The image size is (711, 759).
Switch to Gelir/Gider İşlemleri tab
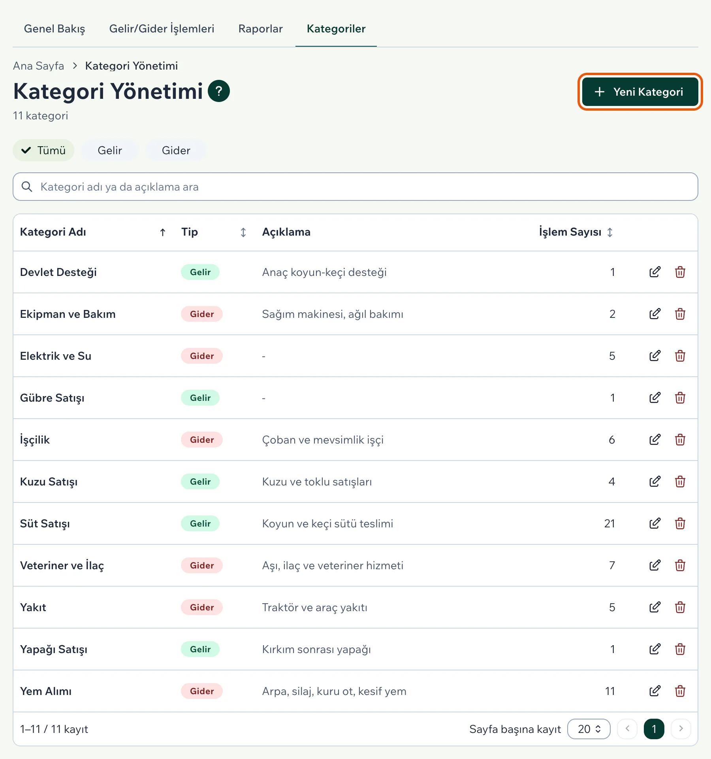pyautogui.click(x=162, y=29)
